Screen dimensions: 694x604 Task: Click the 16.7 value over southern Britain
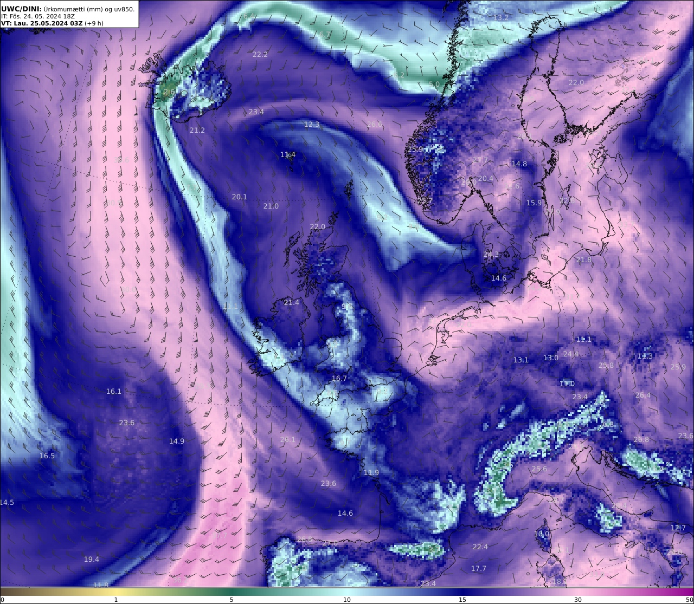(339, 379)
